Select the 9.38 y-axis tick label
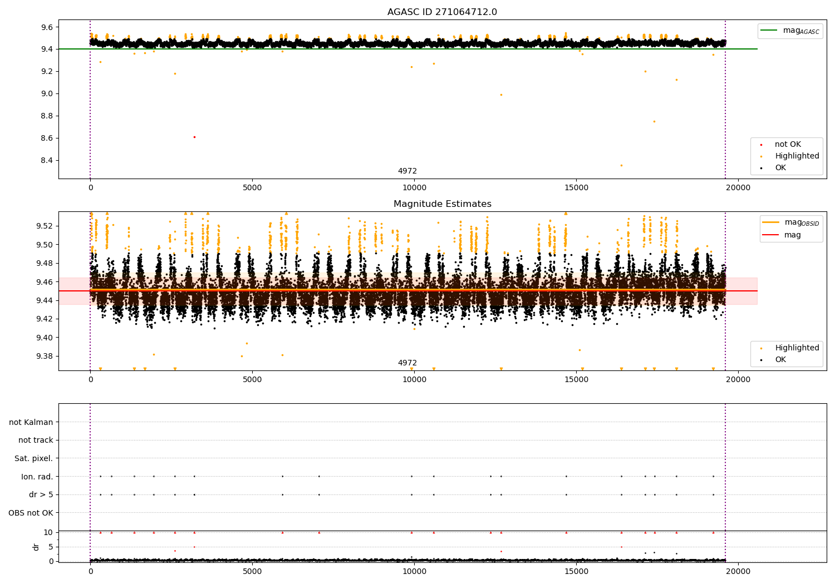 (x=44, y=357)
